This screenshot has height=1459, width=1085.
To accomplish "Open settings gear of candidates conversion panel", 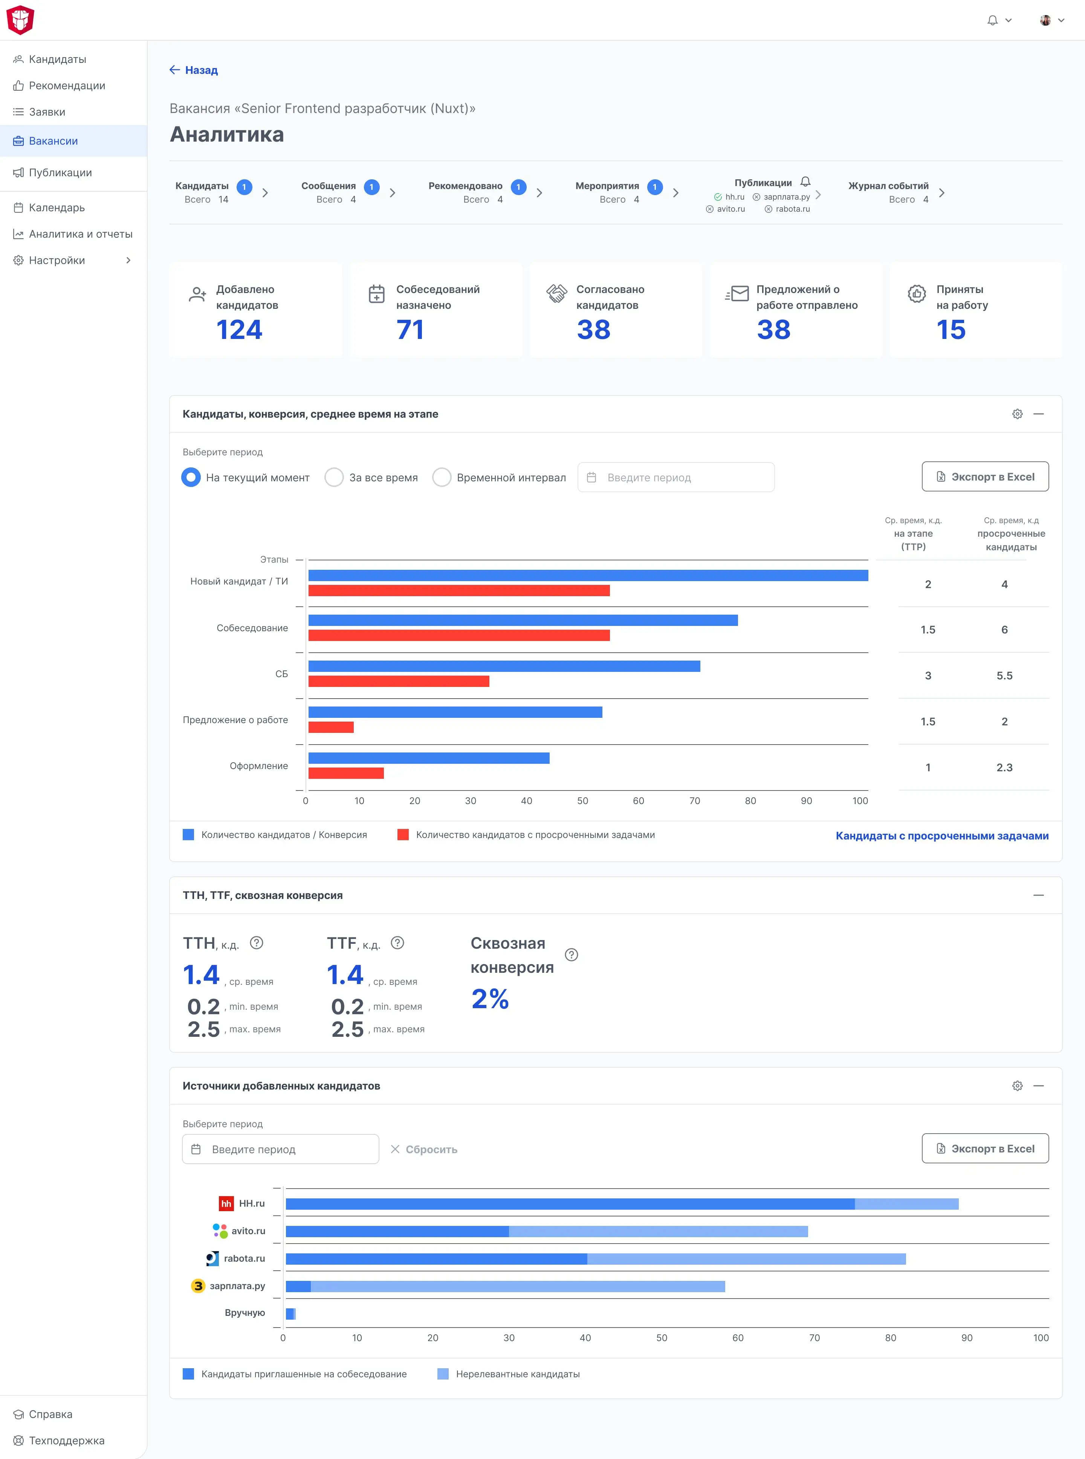I will 1017,414.
